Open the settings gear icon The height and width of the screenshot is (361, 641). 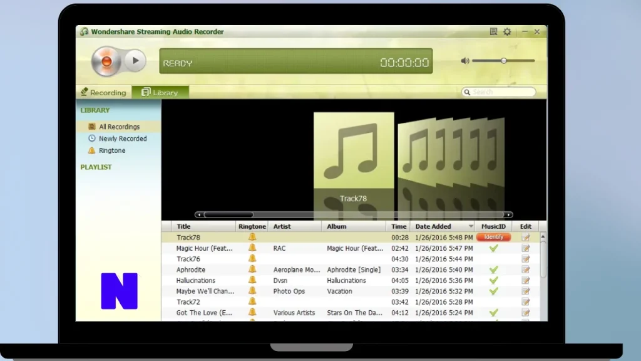[507, 31]
